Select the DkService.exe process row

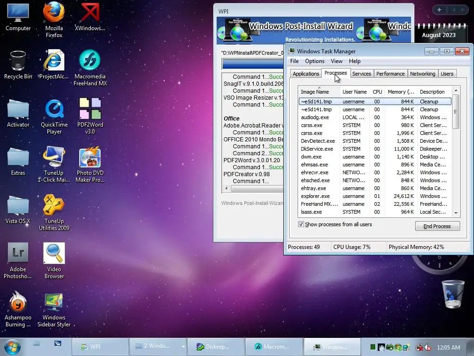point(375,149)
